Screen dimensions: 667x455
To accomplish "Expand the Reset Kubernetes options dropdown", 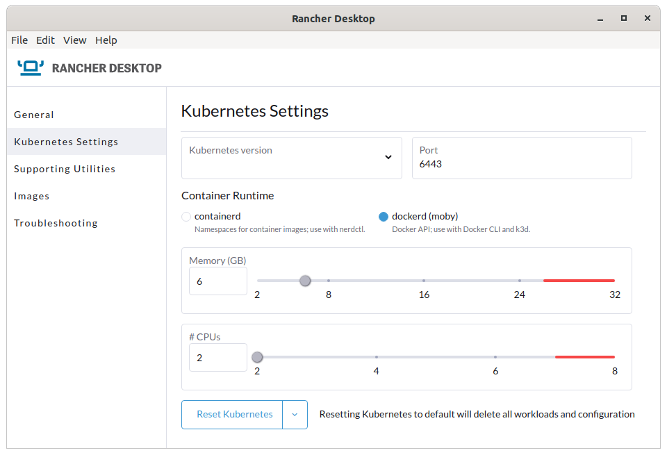I will click(x=295, y=414).
